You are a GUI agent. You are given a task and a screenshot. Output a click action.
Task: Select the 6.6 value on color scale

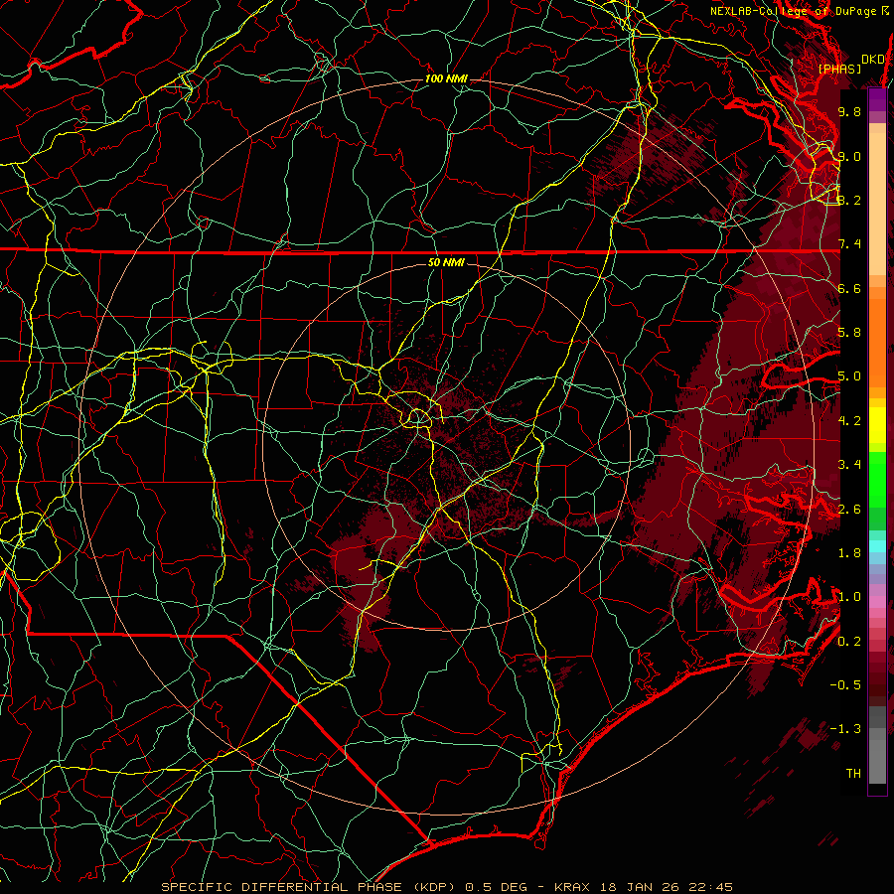tap(849, 288)
